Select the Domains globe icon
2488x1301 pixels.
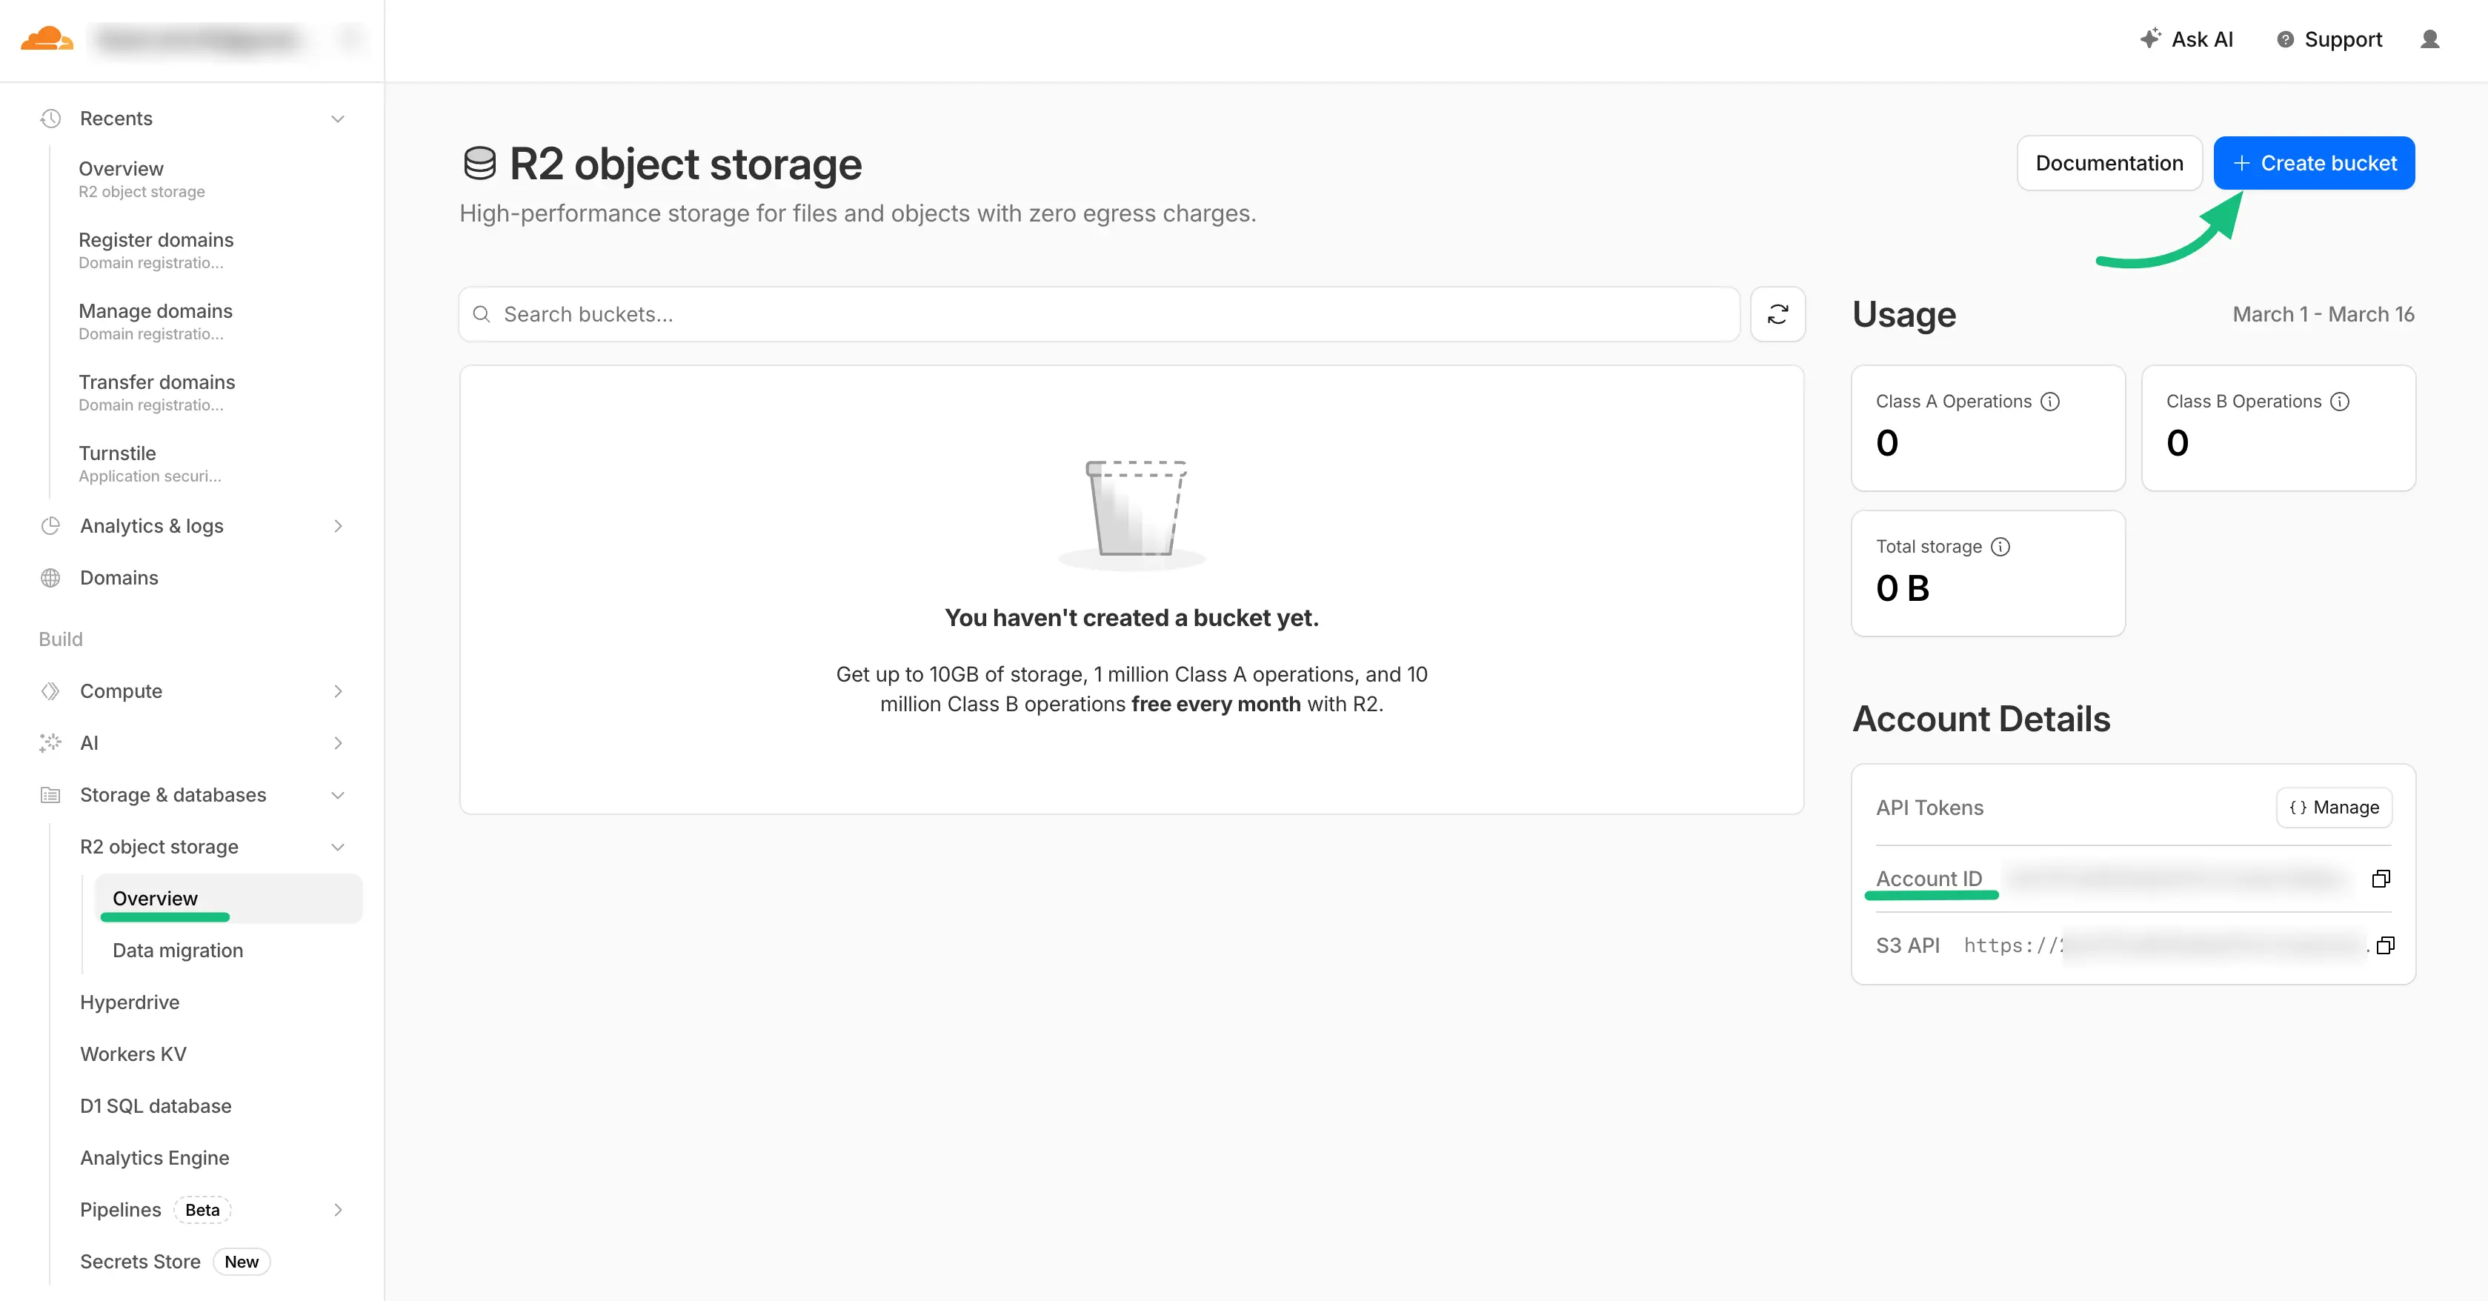[50, 578]
